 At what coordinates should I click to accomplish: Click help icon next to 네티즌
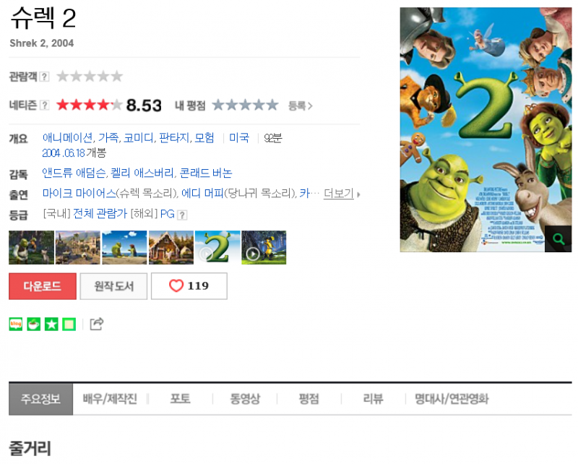(x=44, y=105)
